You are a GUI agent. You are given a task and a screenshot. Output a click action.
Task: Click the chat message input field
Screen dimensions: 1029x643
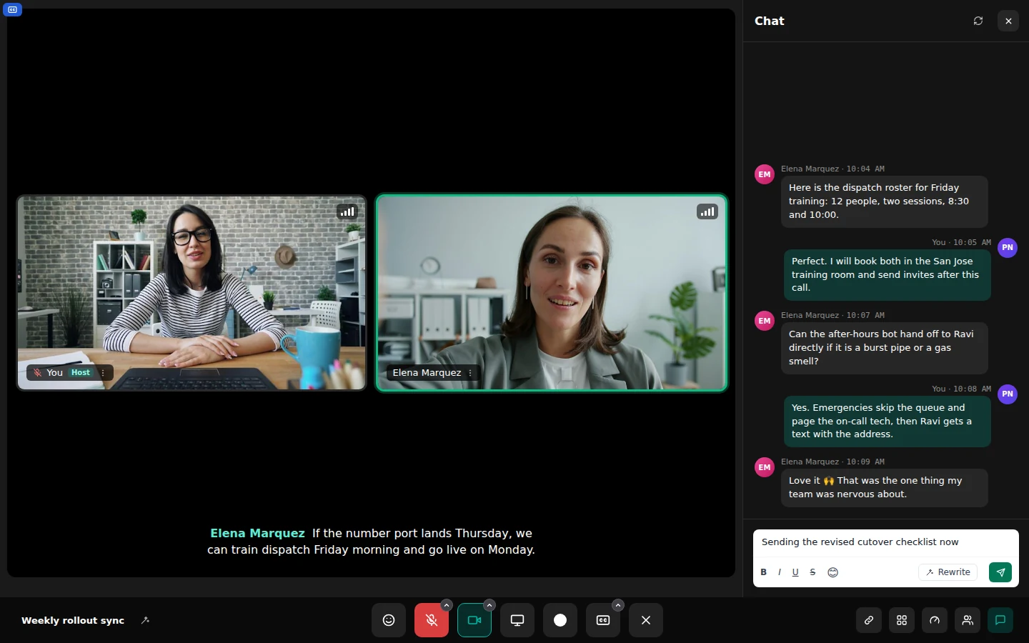tap(886, 542)
